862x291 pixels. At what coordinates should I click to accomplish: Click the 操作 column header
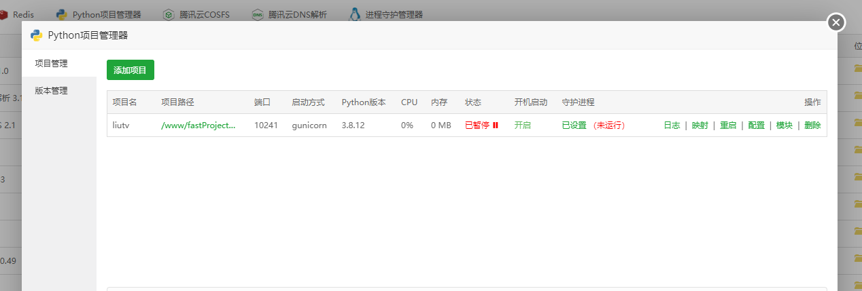pos(812,102)
